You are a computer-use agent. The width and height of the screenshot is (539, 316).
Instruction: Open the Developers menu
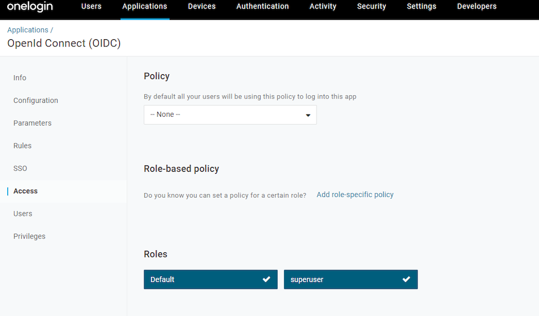coord(476,7)
